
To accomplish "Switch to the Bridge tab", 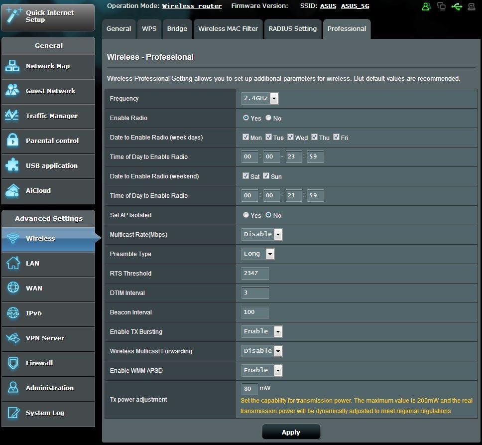I will (x=177, y=29).
